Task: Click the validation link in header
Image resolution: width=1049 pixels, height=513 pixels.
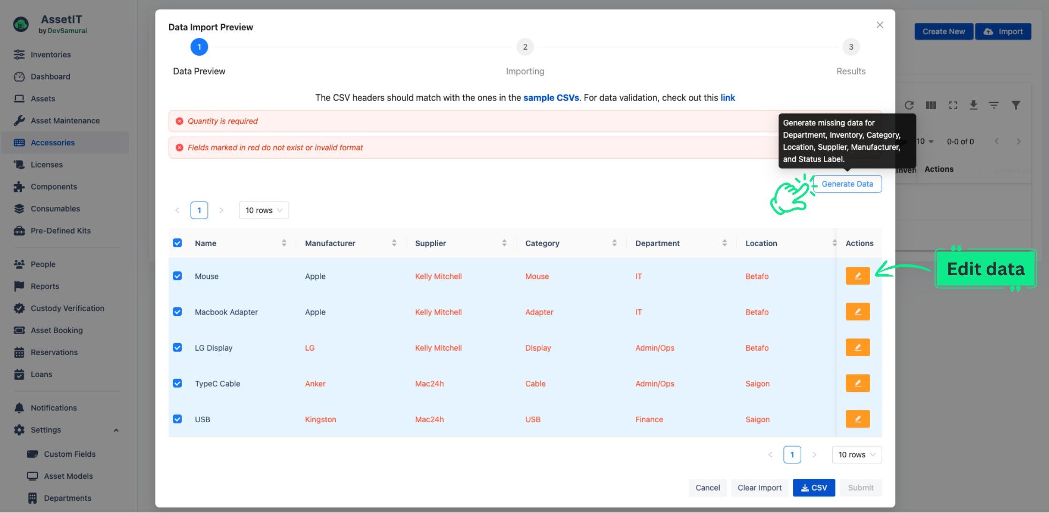Action: (728, 97)
